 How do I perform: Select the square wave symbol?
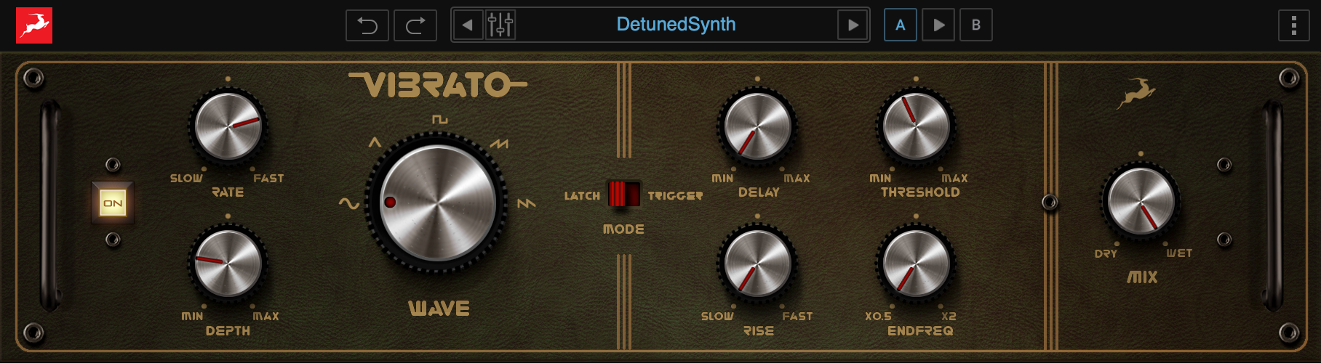[439, 119]
